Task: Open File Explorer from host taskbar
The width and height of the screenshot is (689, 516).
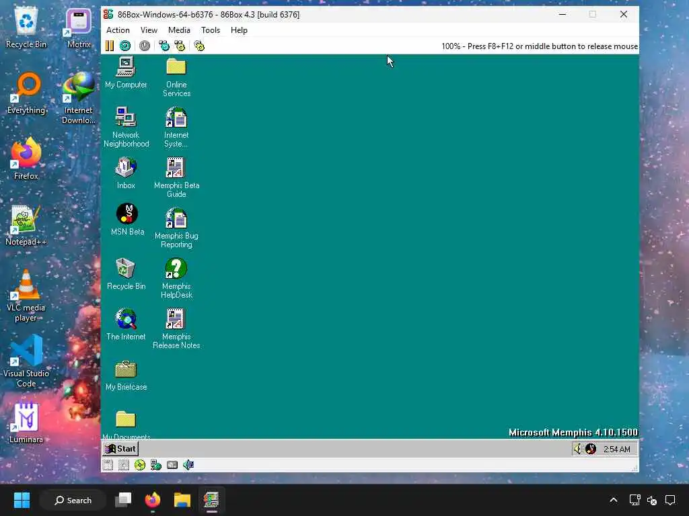Action: [182, 500]
